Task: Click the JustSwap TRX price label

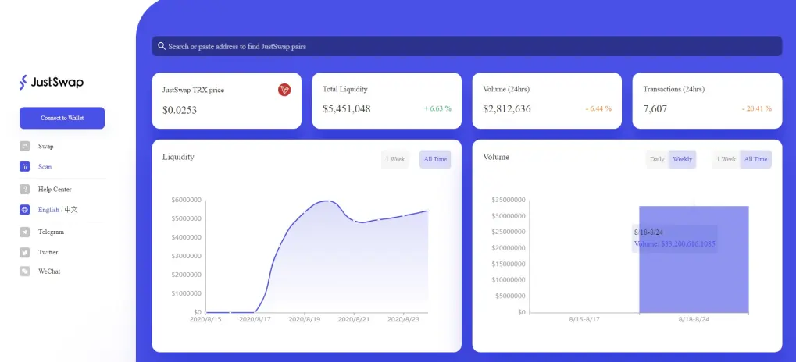Action: 193,90
